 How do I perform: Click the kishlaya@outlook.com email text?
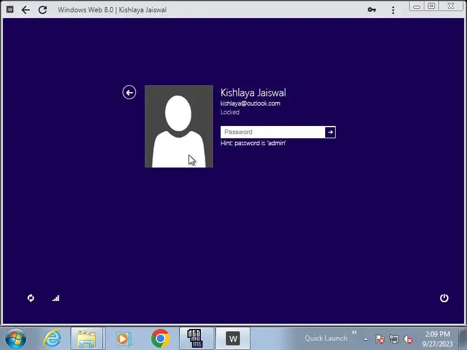(250, 103)
